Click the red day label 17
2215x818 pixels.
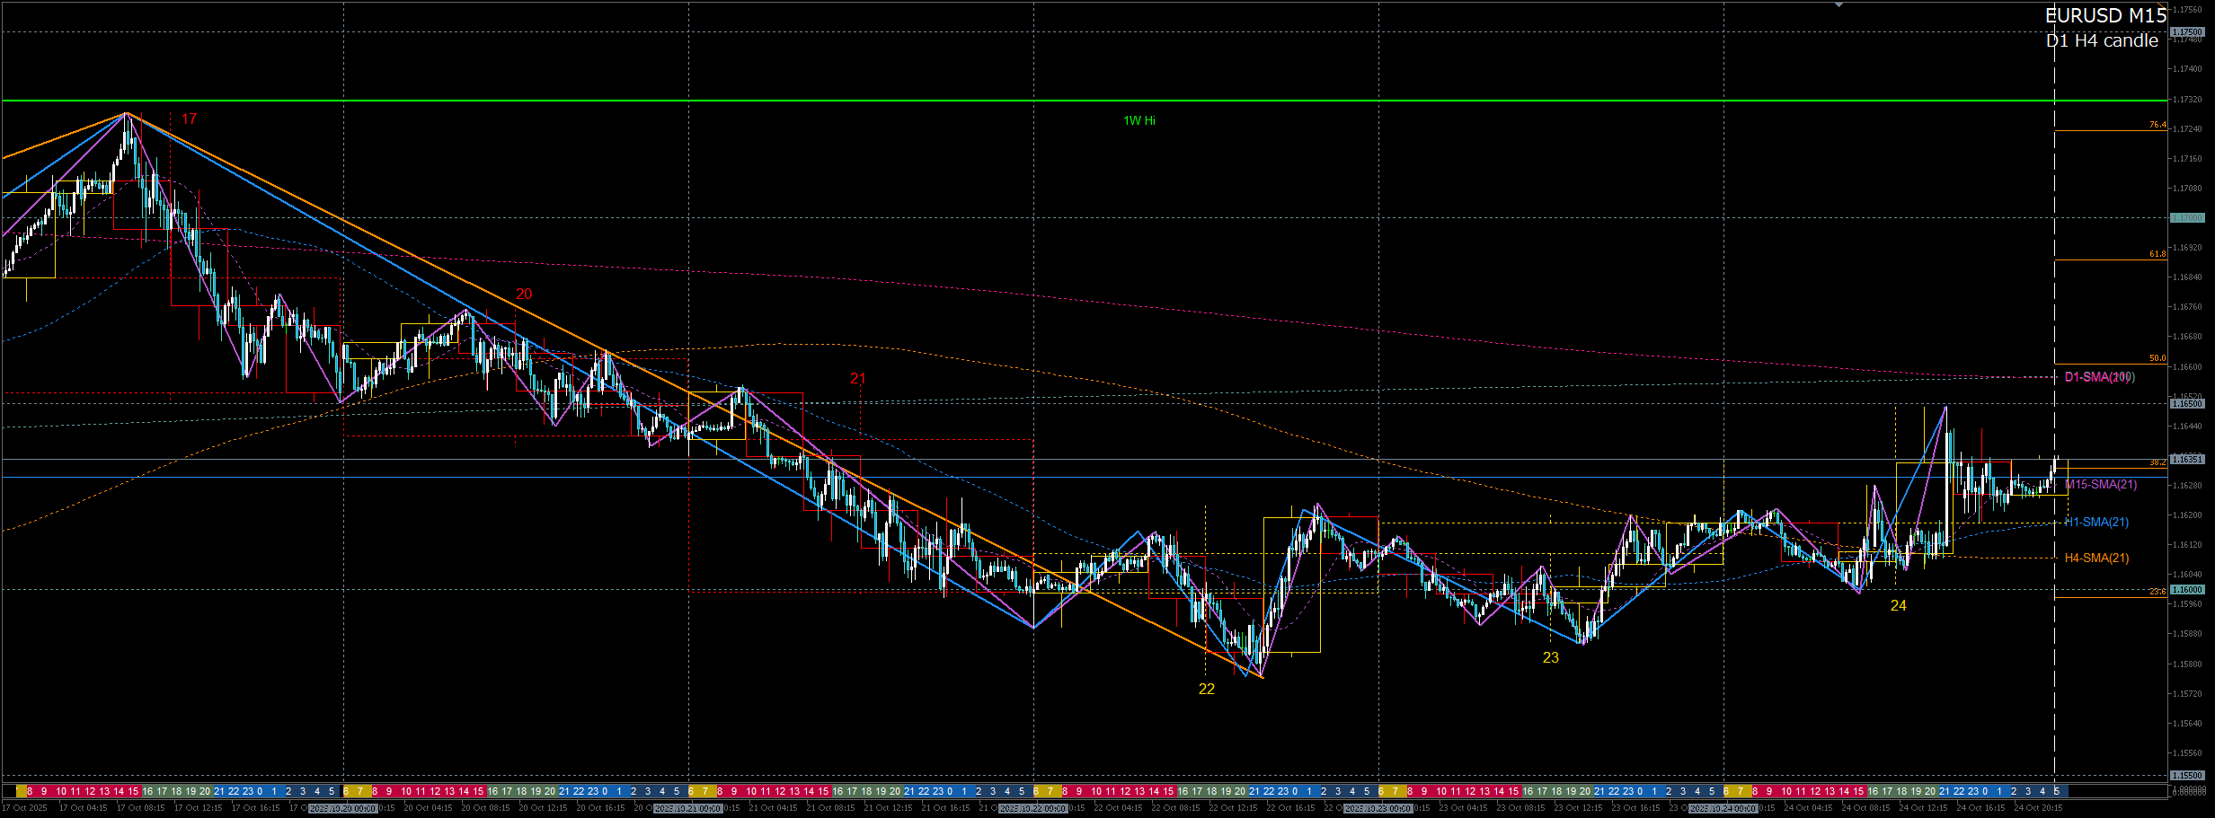pyautogui.click(x=189, y=119)
